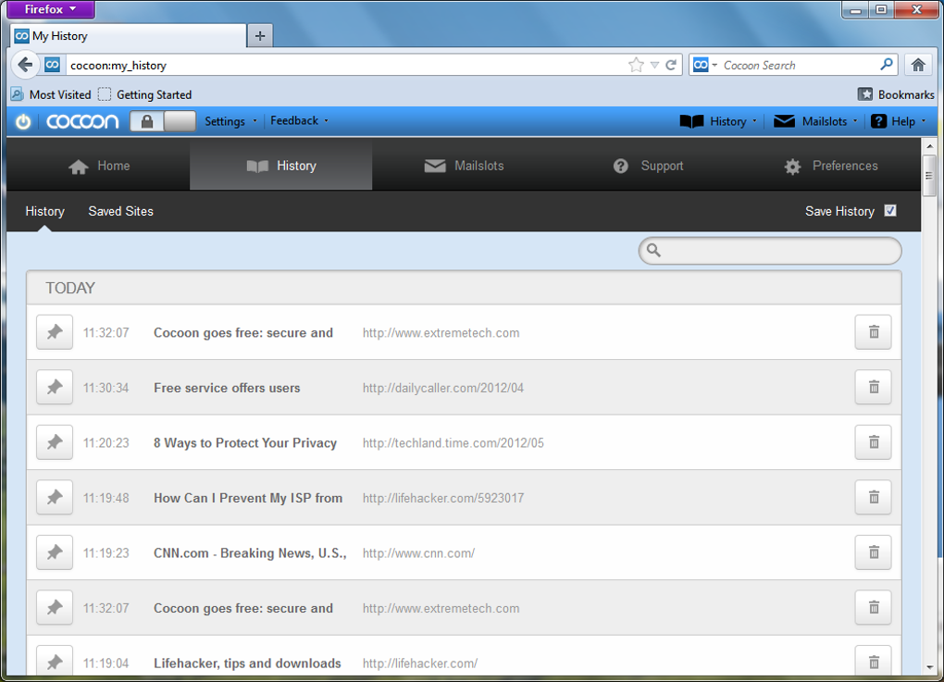This screenshot has width=944, height=682.
Task: Open a new tab with the plus button
Action: click(x=260, y=36)
